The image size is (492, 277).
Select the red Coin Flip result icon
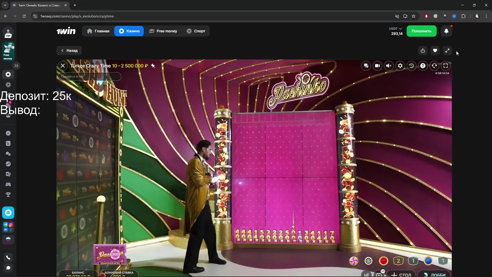tap(384, 261)
